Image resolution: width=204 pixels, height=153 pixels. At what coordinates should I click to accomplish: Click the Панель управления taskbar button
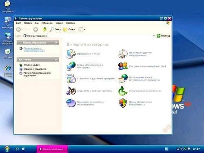click(x=52, y=149)
